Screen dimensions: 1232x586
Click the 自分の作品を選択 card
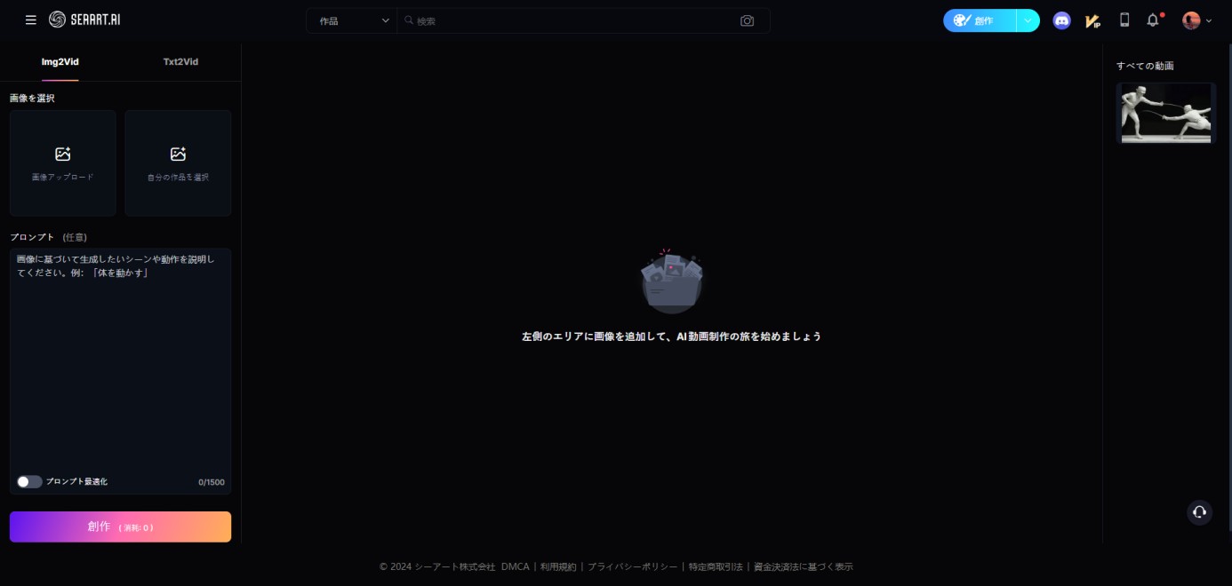(178, 162)
